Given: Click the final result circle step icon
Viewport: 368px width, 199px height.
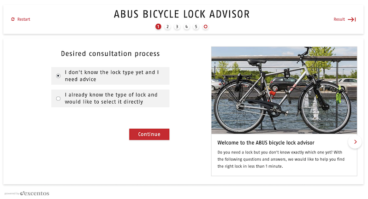Looking at the screenshot, I should coord(206,27).
